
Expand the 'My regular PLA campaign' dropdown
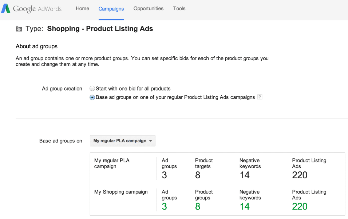pos(123,141)
